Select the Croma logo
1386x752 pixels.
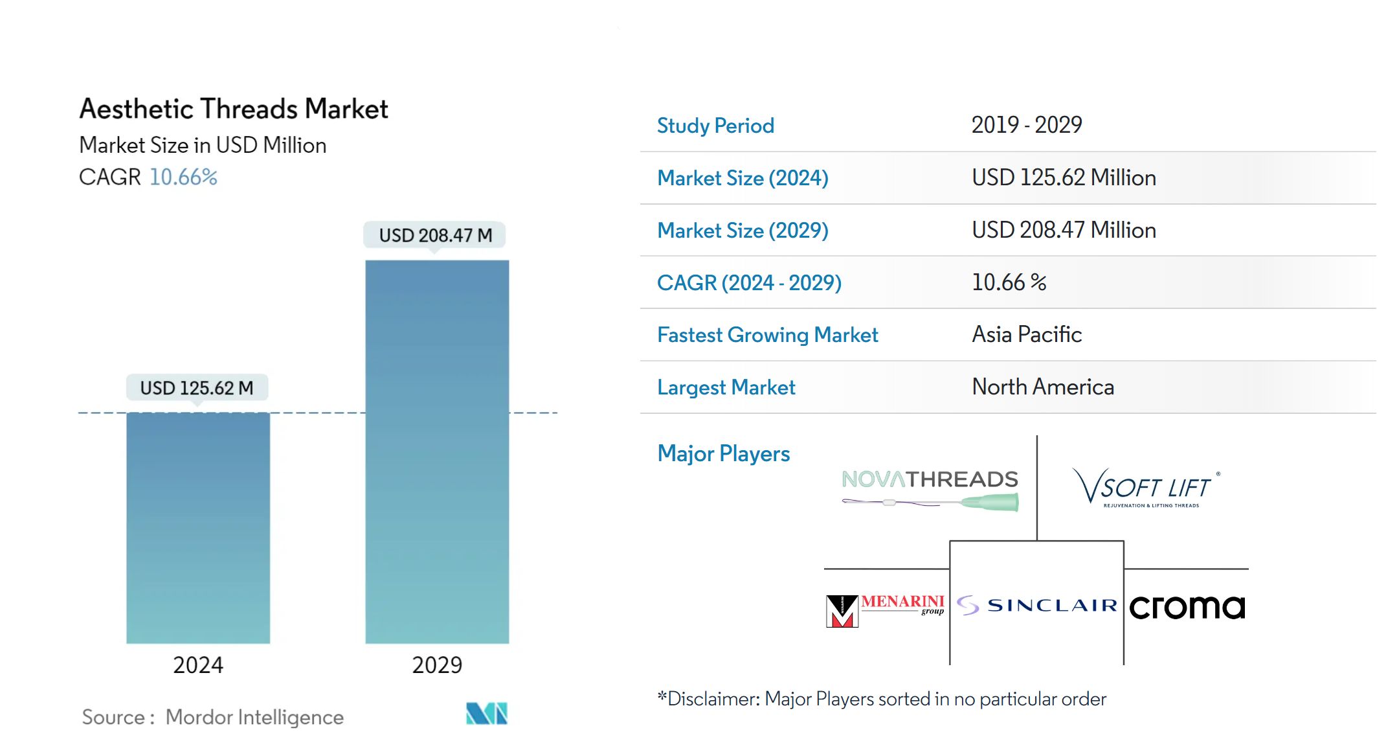[1187, 607]
